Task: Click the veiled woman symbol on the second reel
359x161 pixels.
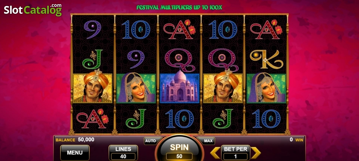Action: [136, 88]
